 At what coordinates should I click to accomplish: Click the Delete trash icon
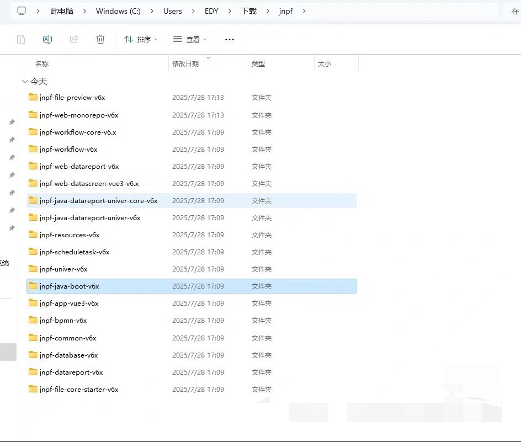pyautogui.click(x=100, y=39)
